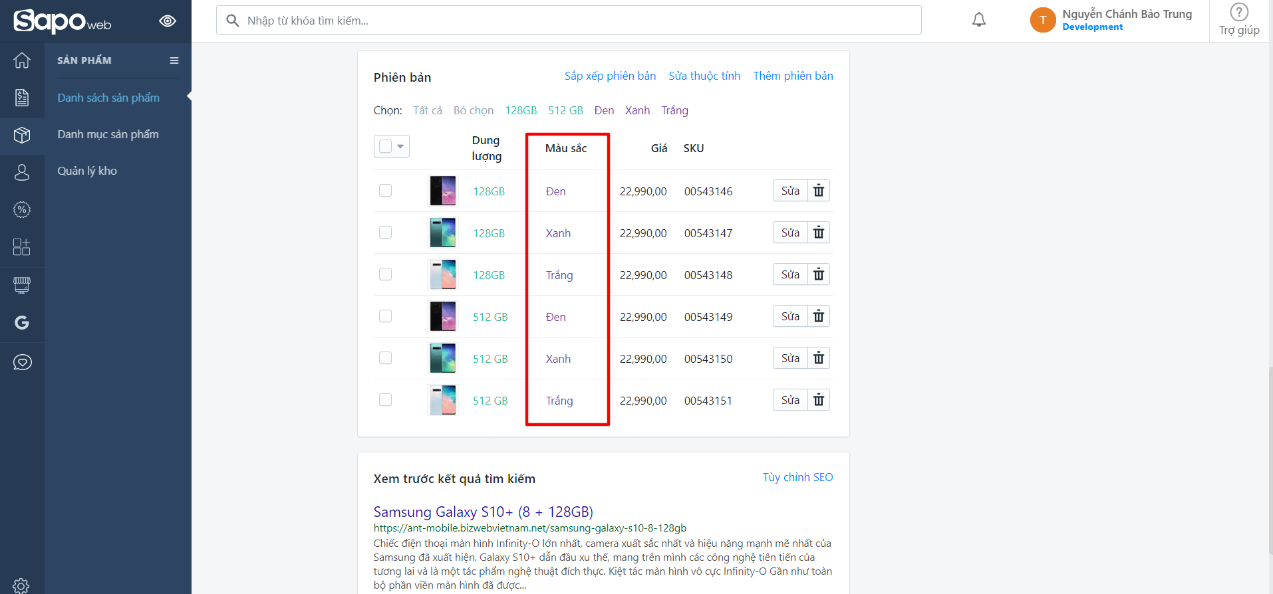Open the chat bubble heart icon in sidebar
The width and height of the screenshot is (1273, 594).
(22, 362)
